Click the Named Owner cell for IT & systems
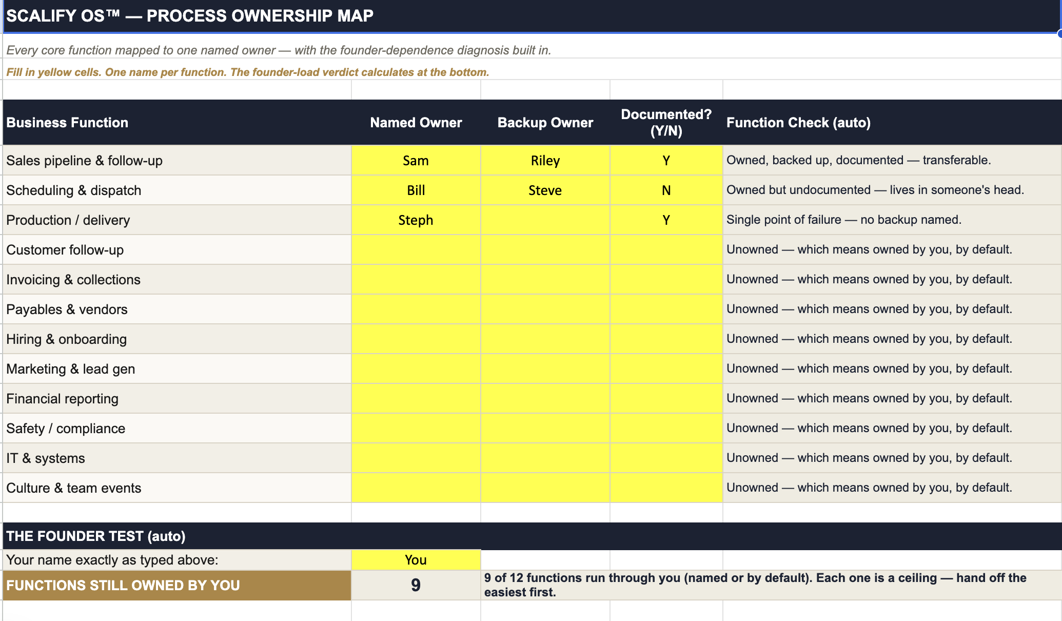 [x=416, y=458]
